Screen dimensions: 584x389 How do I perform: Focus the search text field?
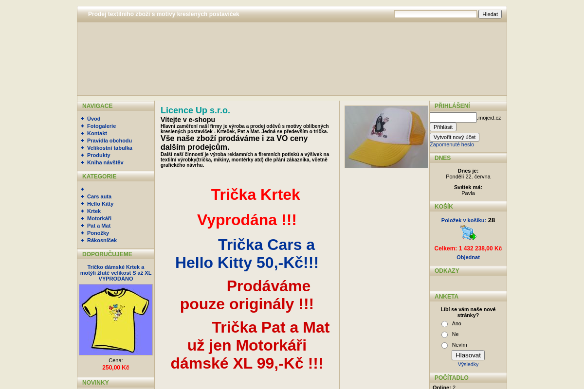[x=436, y=14]
